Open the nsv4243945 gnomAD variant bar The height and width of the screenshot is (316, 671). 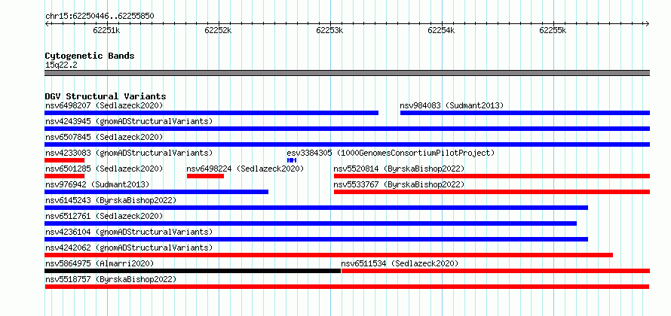click(347, 129)
